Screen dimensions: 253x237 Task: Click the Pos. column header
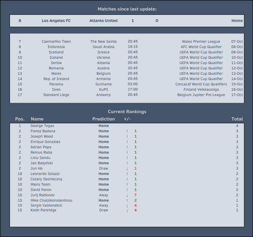tap(20, 119)
